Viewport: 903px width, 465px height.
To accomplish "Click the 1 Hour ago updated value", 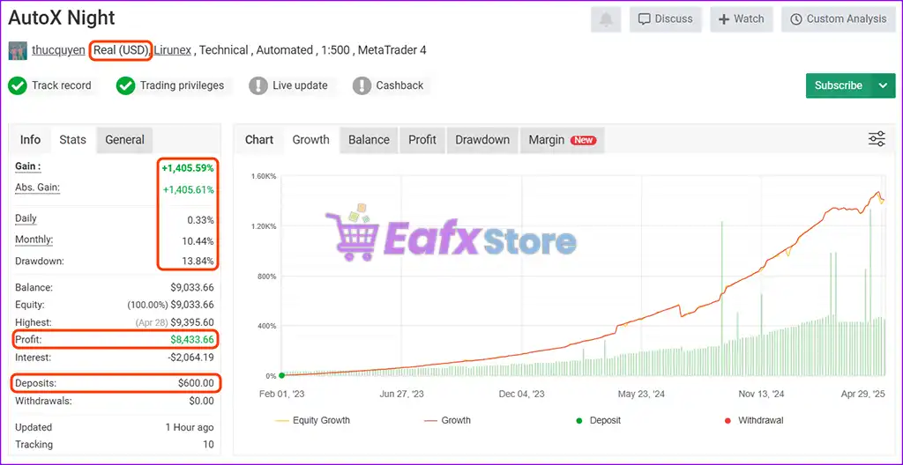I will coord(190,428).
